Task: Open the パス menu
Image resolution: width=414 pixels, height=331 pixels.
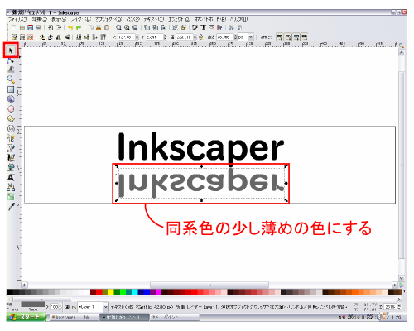Action: click(133, 19)
